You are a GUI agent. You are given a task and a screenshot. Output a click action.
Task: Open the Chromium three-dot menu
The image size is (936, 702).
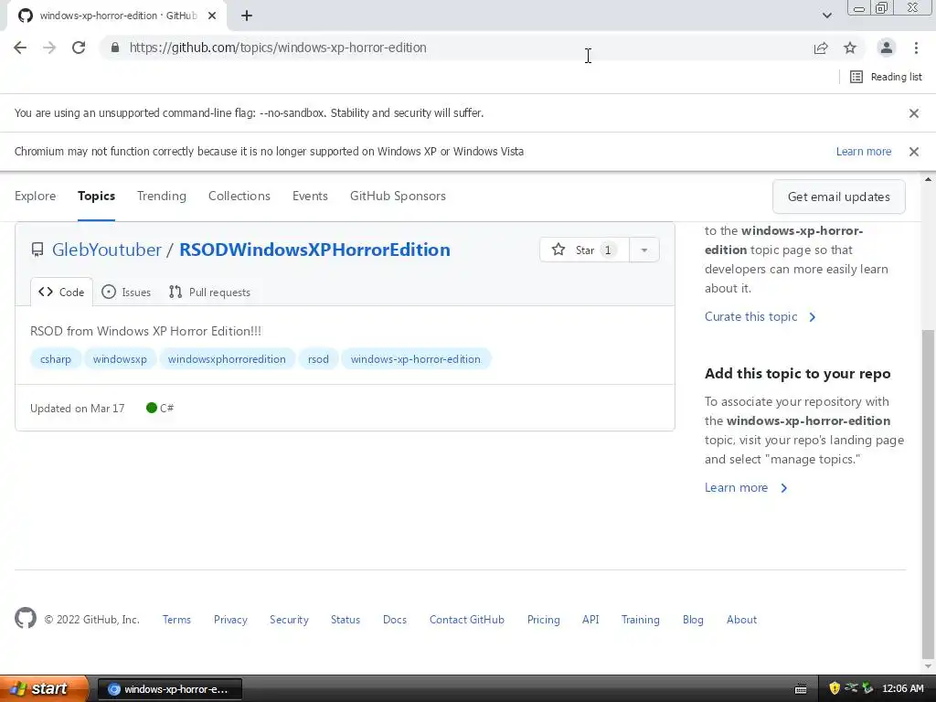tap(916, 48)
